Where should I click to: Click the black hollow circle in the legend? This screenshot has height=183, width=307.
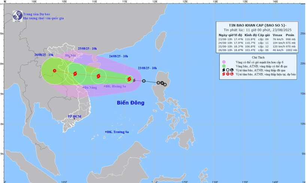(228, 70)
